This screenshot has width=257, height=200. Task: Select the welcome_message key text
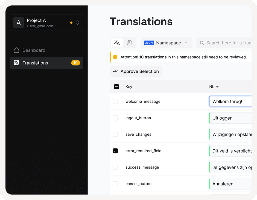point(143,101)
